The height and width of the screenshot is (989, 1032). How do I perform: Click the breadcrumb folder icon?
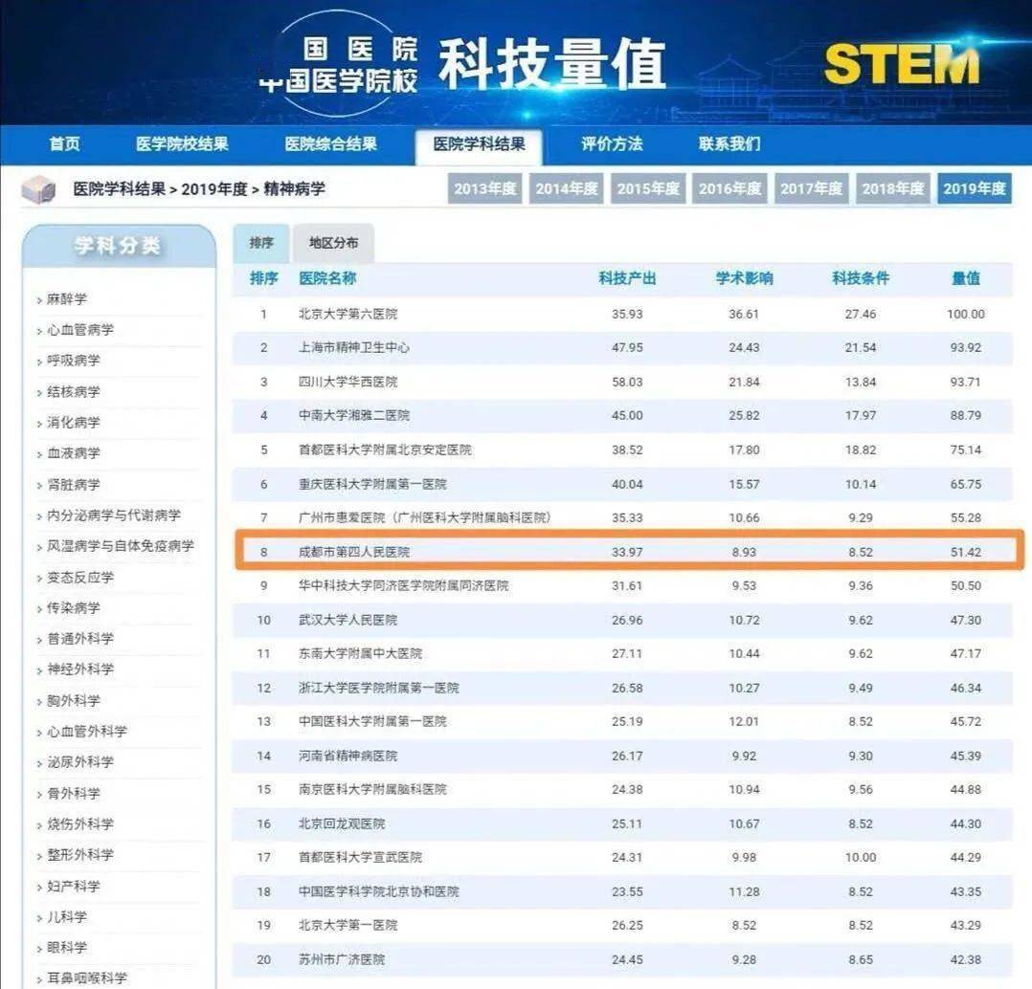pyautogui.click(x=38, y=189)
